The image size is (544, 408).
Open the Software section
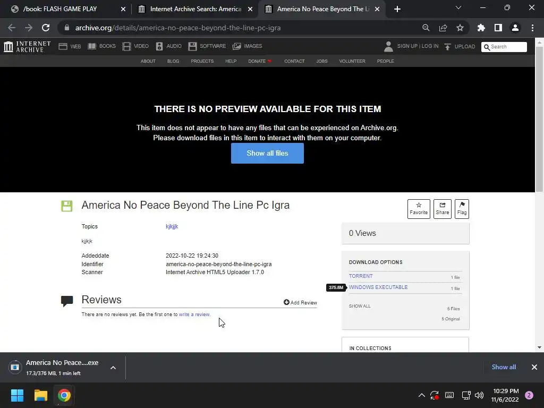pos(207,46)
